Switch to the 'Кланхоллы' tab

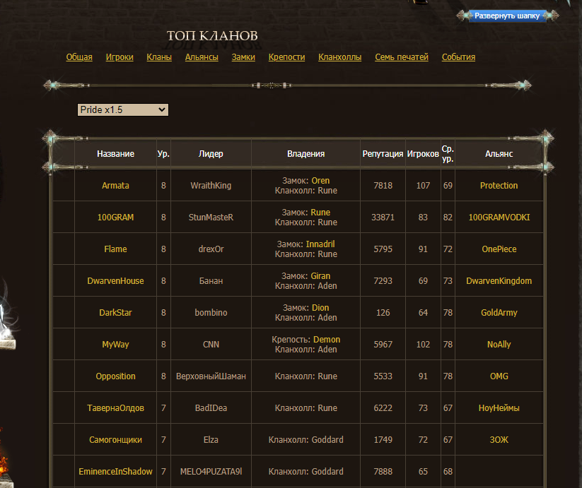[x=339, y=57]
